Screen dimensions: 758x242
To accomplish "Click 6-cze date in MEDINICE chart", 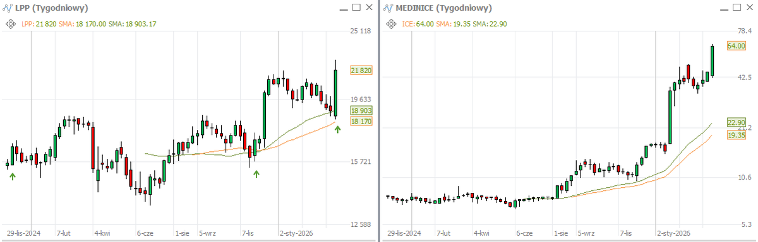I will 524,233.
